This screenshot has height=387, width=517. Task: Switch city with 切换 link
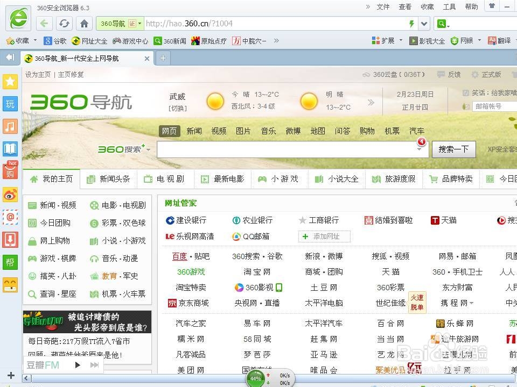pos(178,108)
